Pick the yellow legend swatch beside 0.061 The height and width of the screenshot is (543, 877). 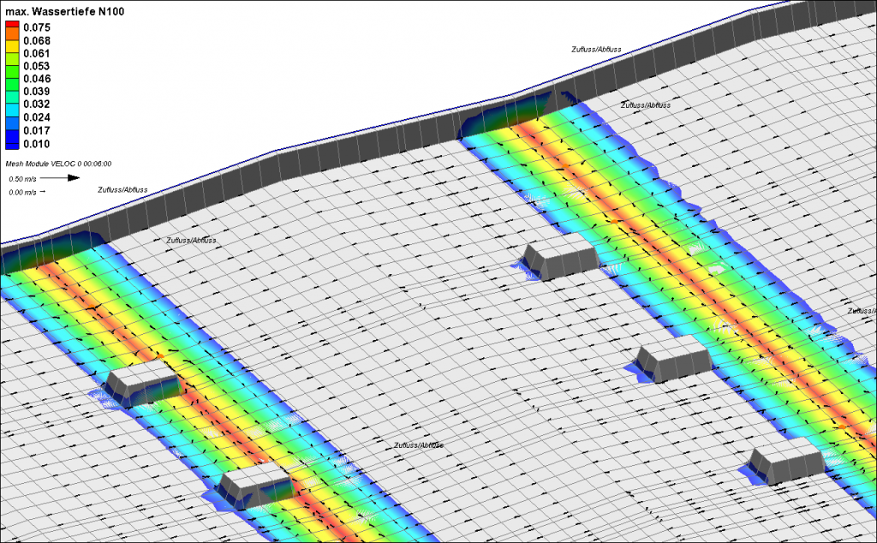click(x=12, y=46)
